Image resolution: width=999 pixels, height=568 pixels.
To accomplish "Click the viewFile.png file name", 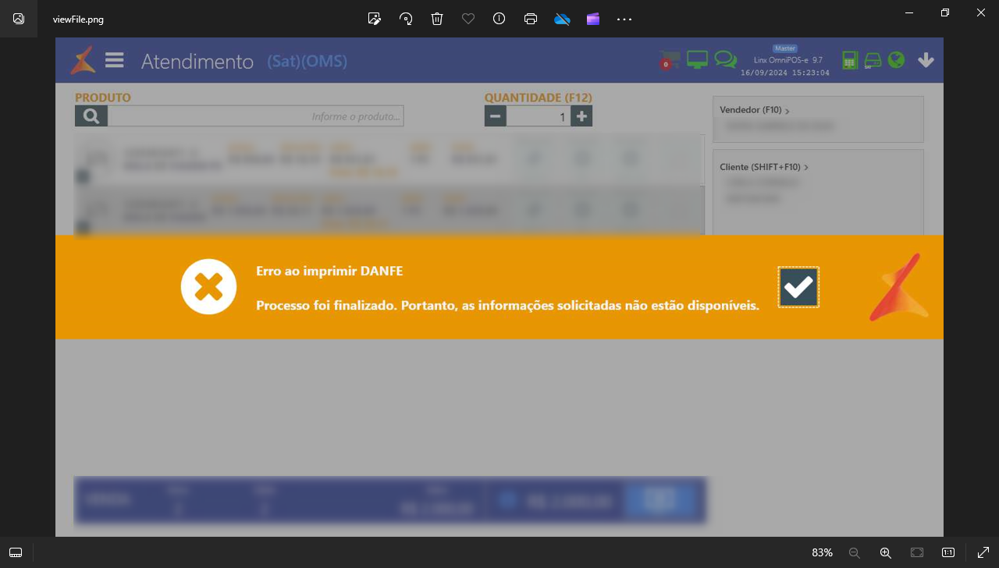I will 78,19.
